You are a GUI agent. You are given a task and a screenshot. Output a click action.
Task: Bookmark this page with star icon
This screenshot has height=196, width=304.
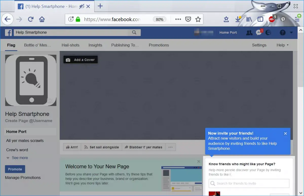198,19
